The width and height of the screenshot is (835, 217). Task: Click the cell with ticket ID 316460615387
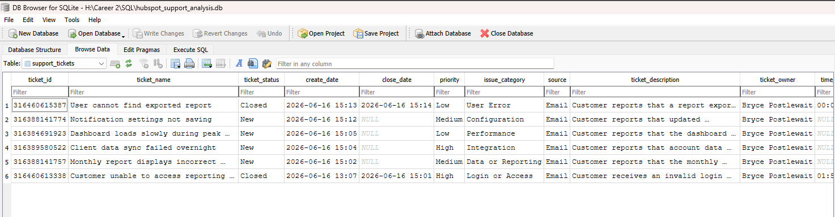coord(40,105)
